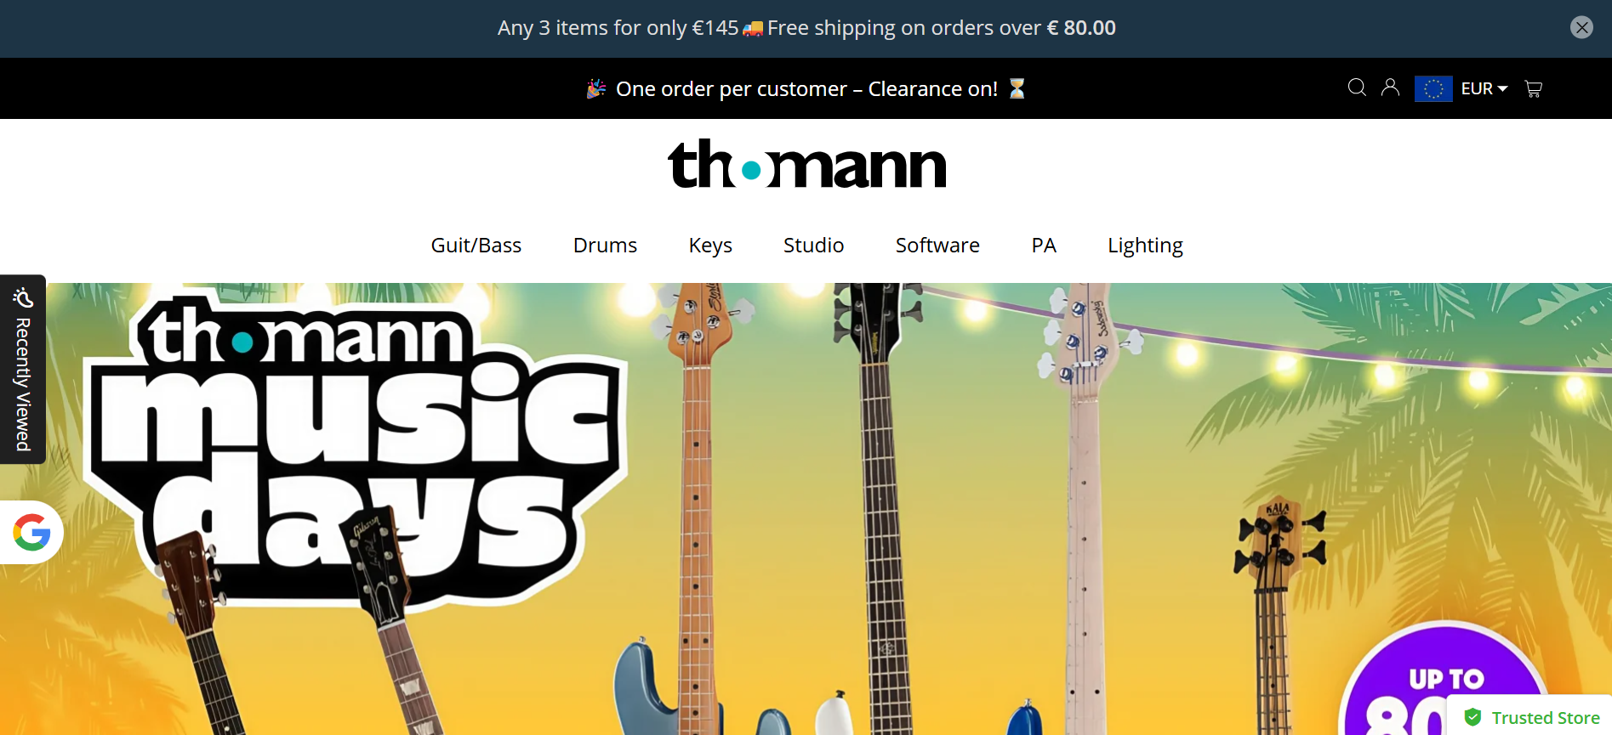Click the Google reviews badge
This screenshot has width=1612, height=735.
(31, 533)
